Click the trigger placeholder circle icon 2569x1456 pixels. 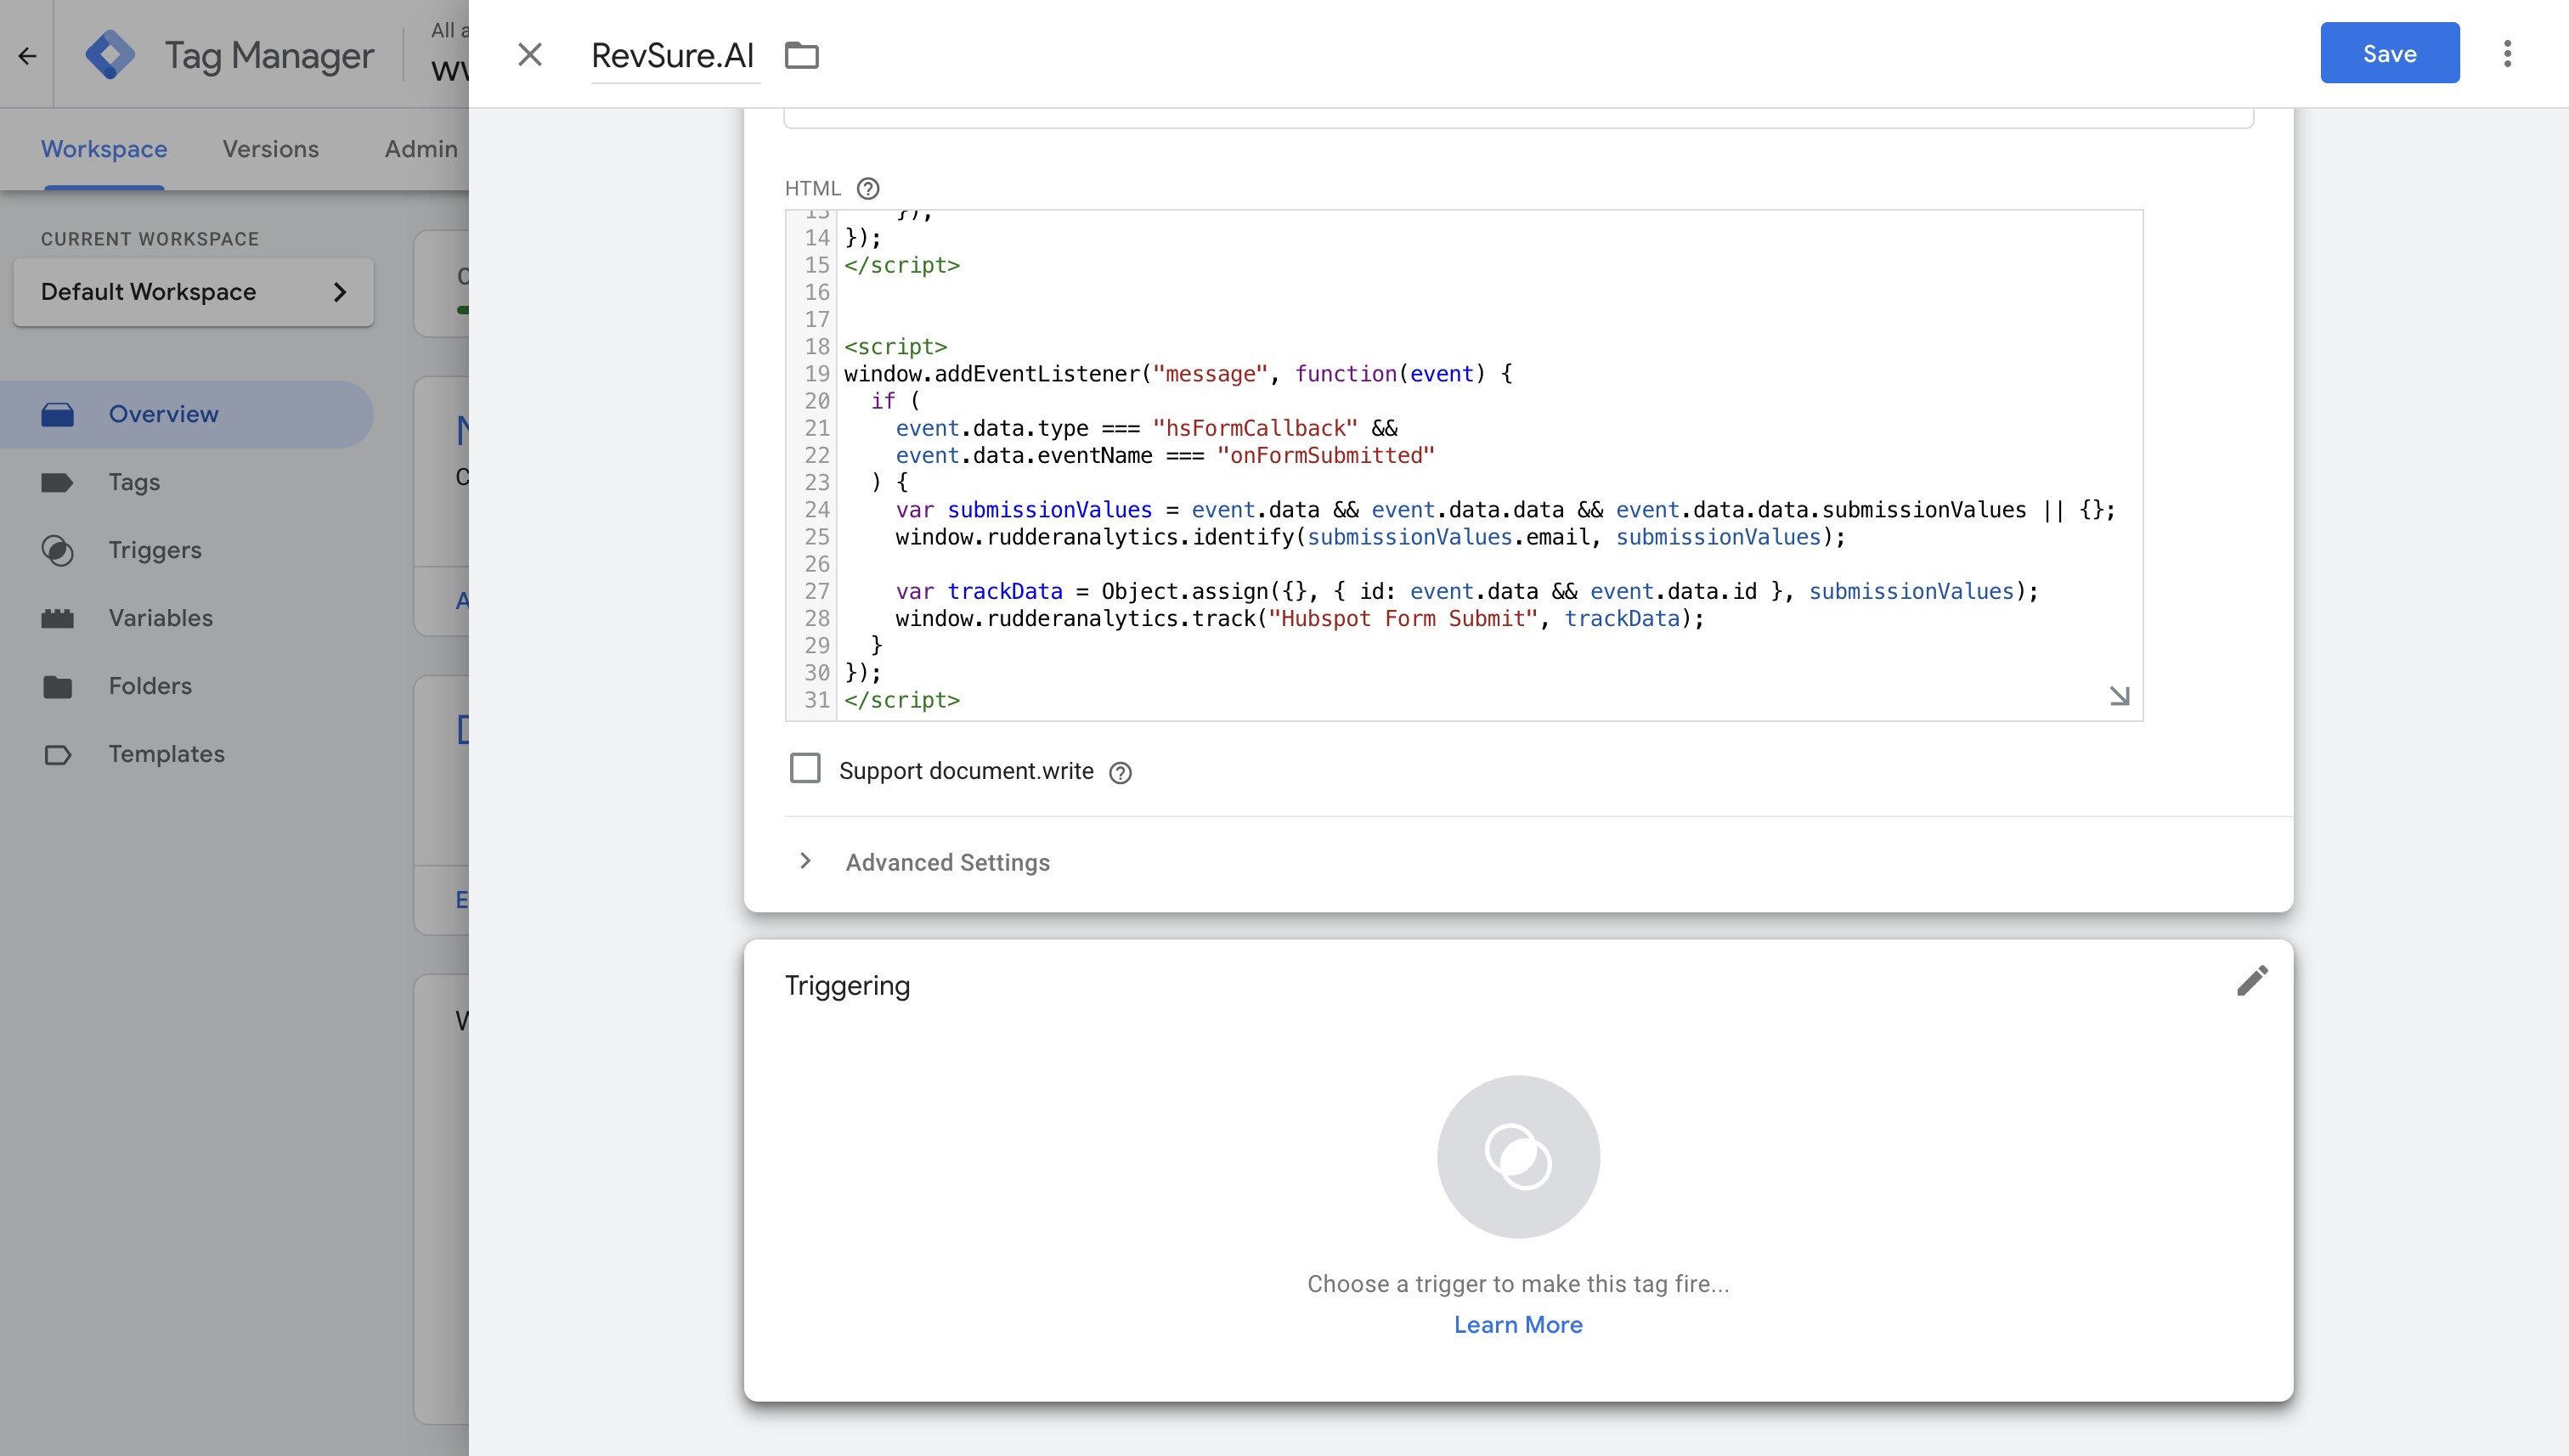[x=1517, y=1157]
